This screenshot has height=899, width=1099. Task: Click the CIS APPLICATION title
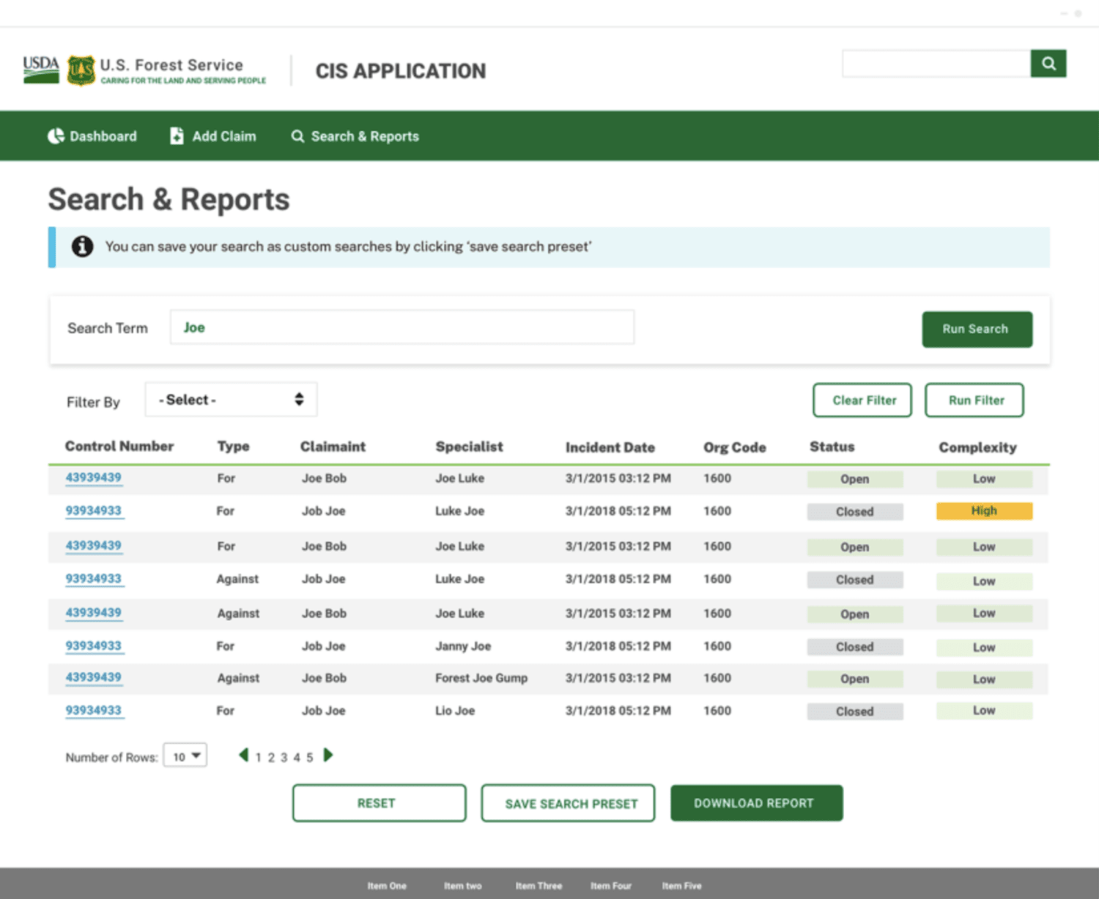(x=401, y=71)
